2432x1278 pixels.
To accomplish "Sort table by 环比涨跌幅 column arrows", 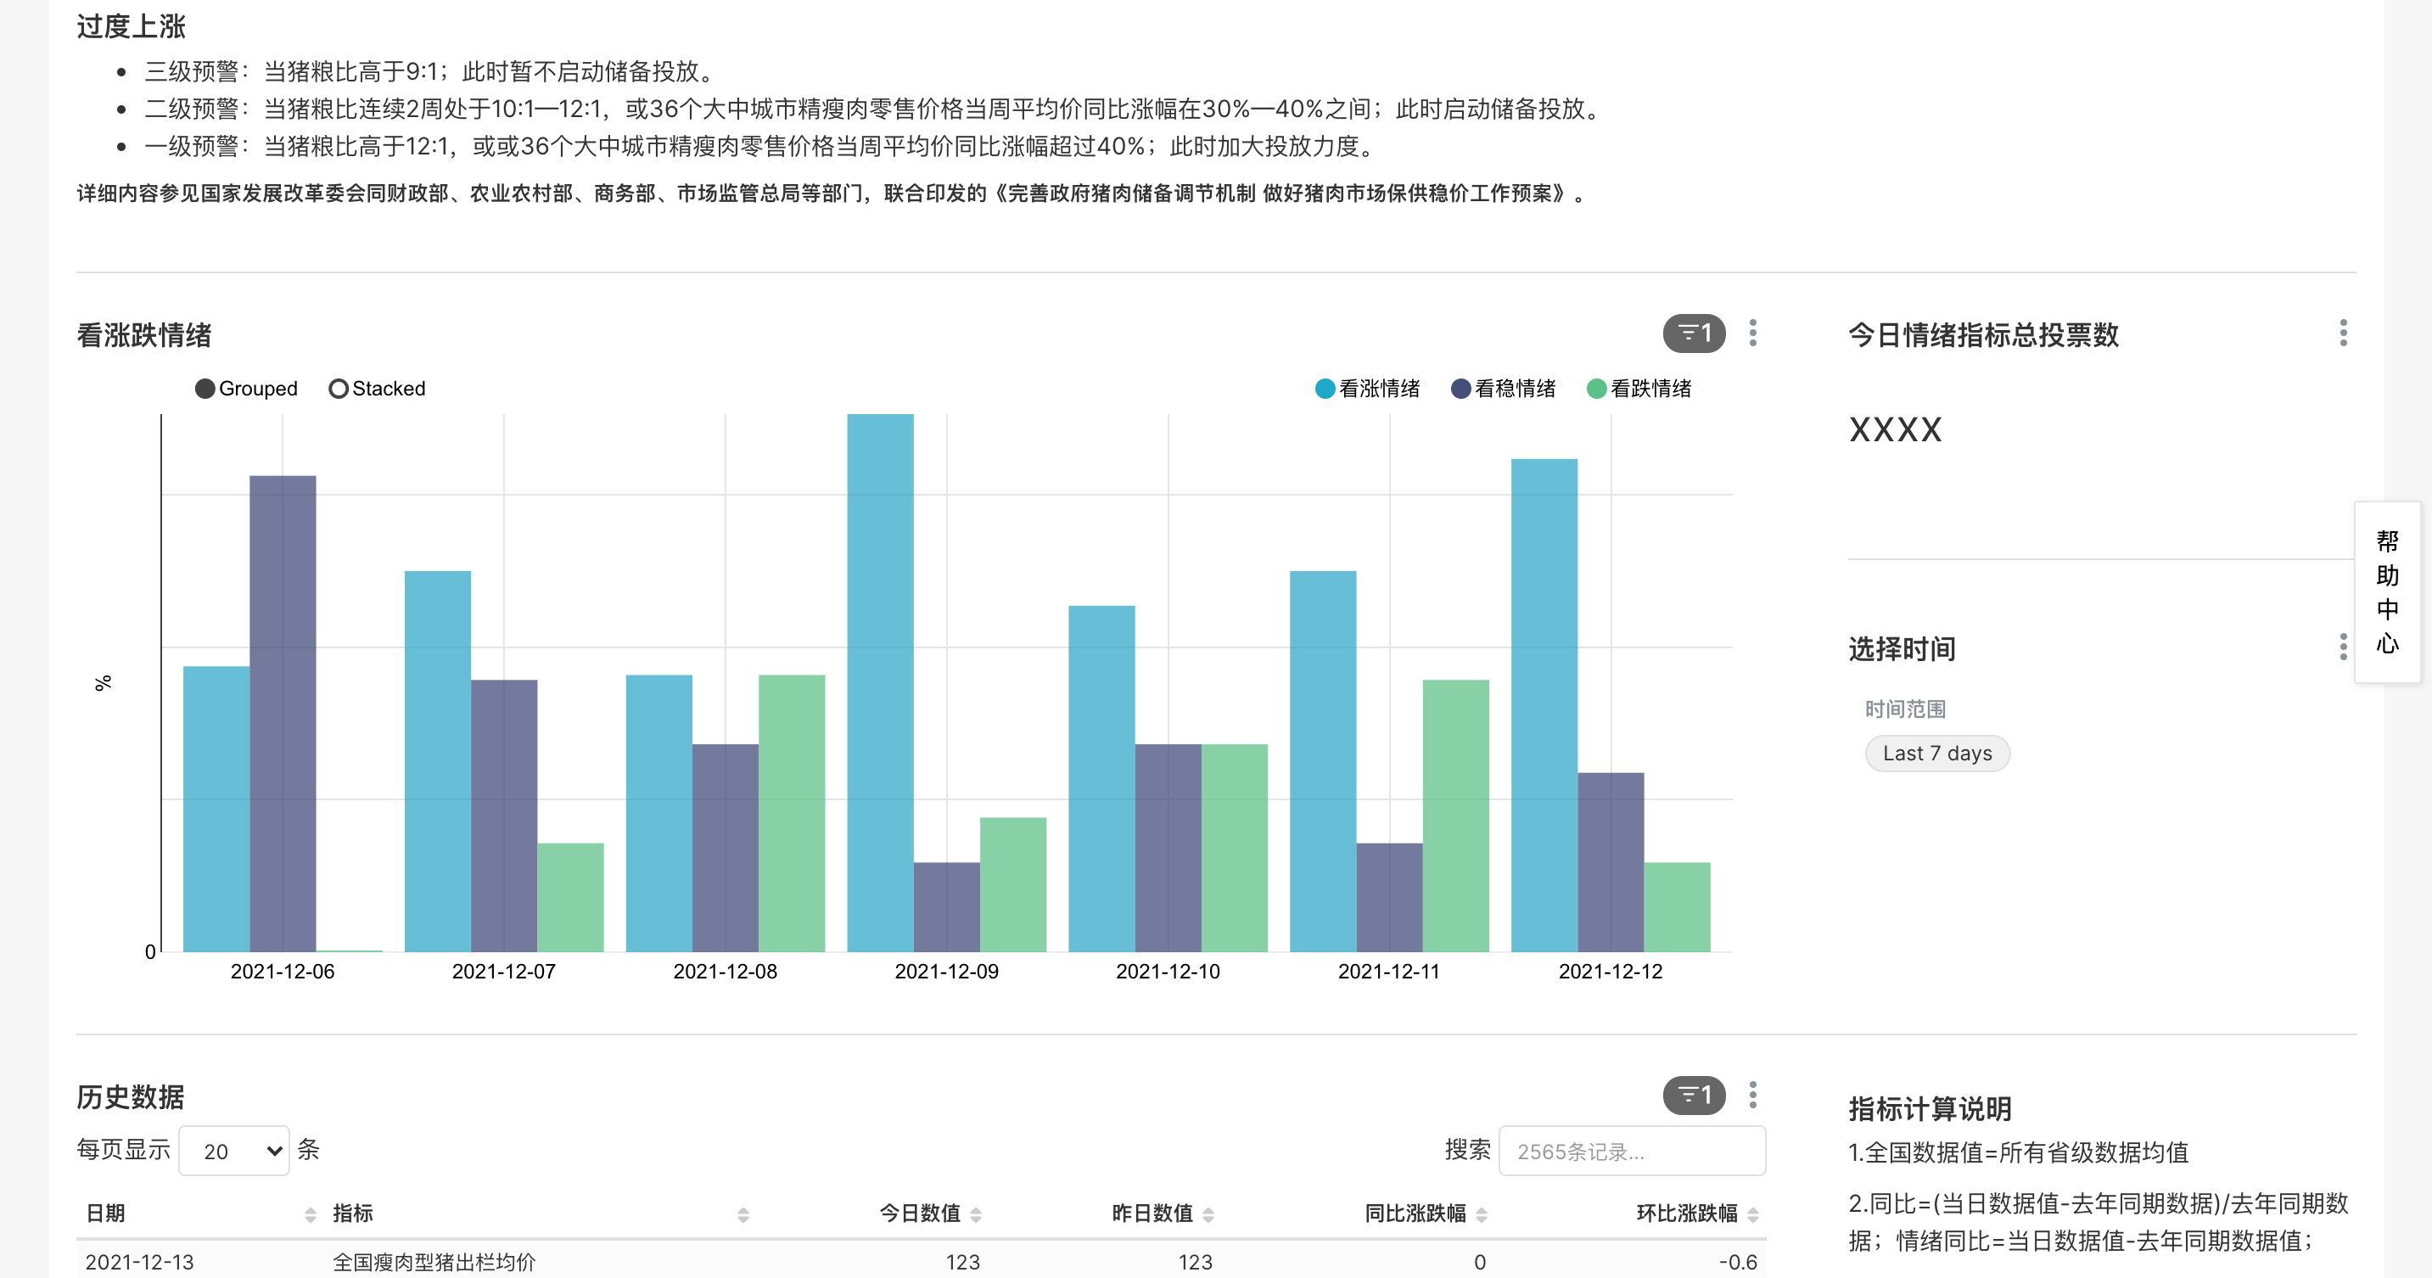I will click(1753, 1214).
